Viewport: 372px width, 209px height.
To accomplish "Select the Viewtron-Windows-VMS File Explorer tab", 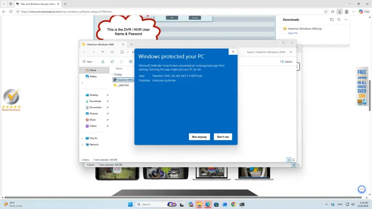I will tap(103, 44).
